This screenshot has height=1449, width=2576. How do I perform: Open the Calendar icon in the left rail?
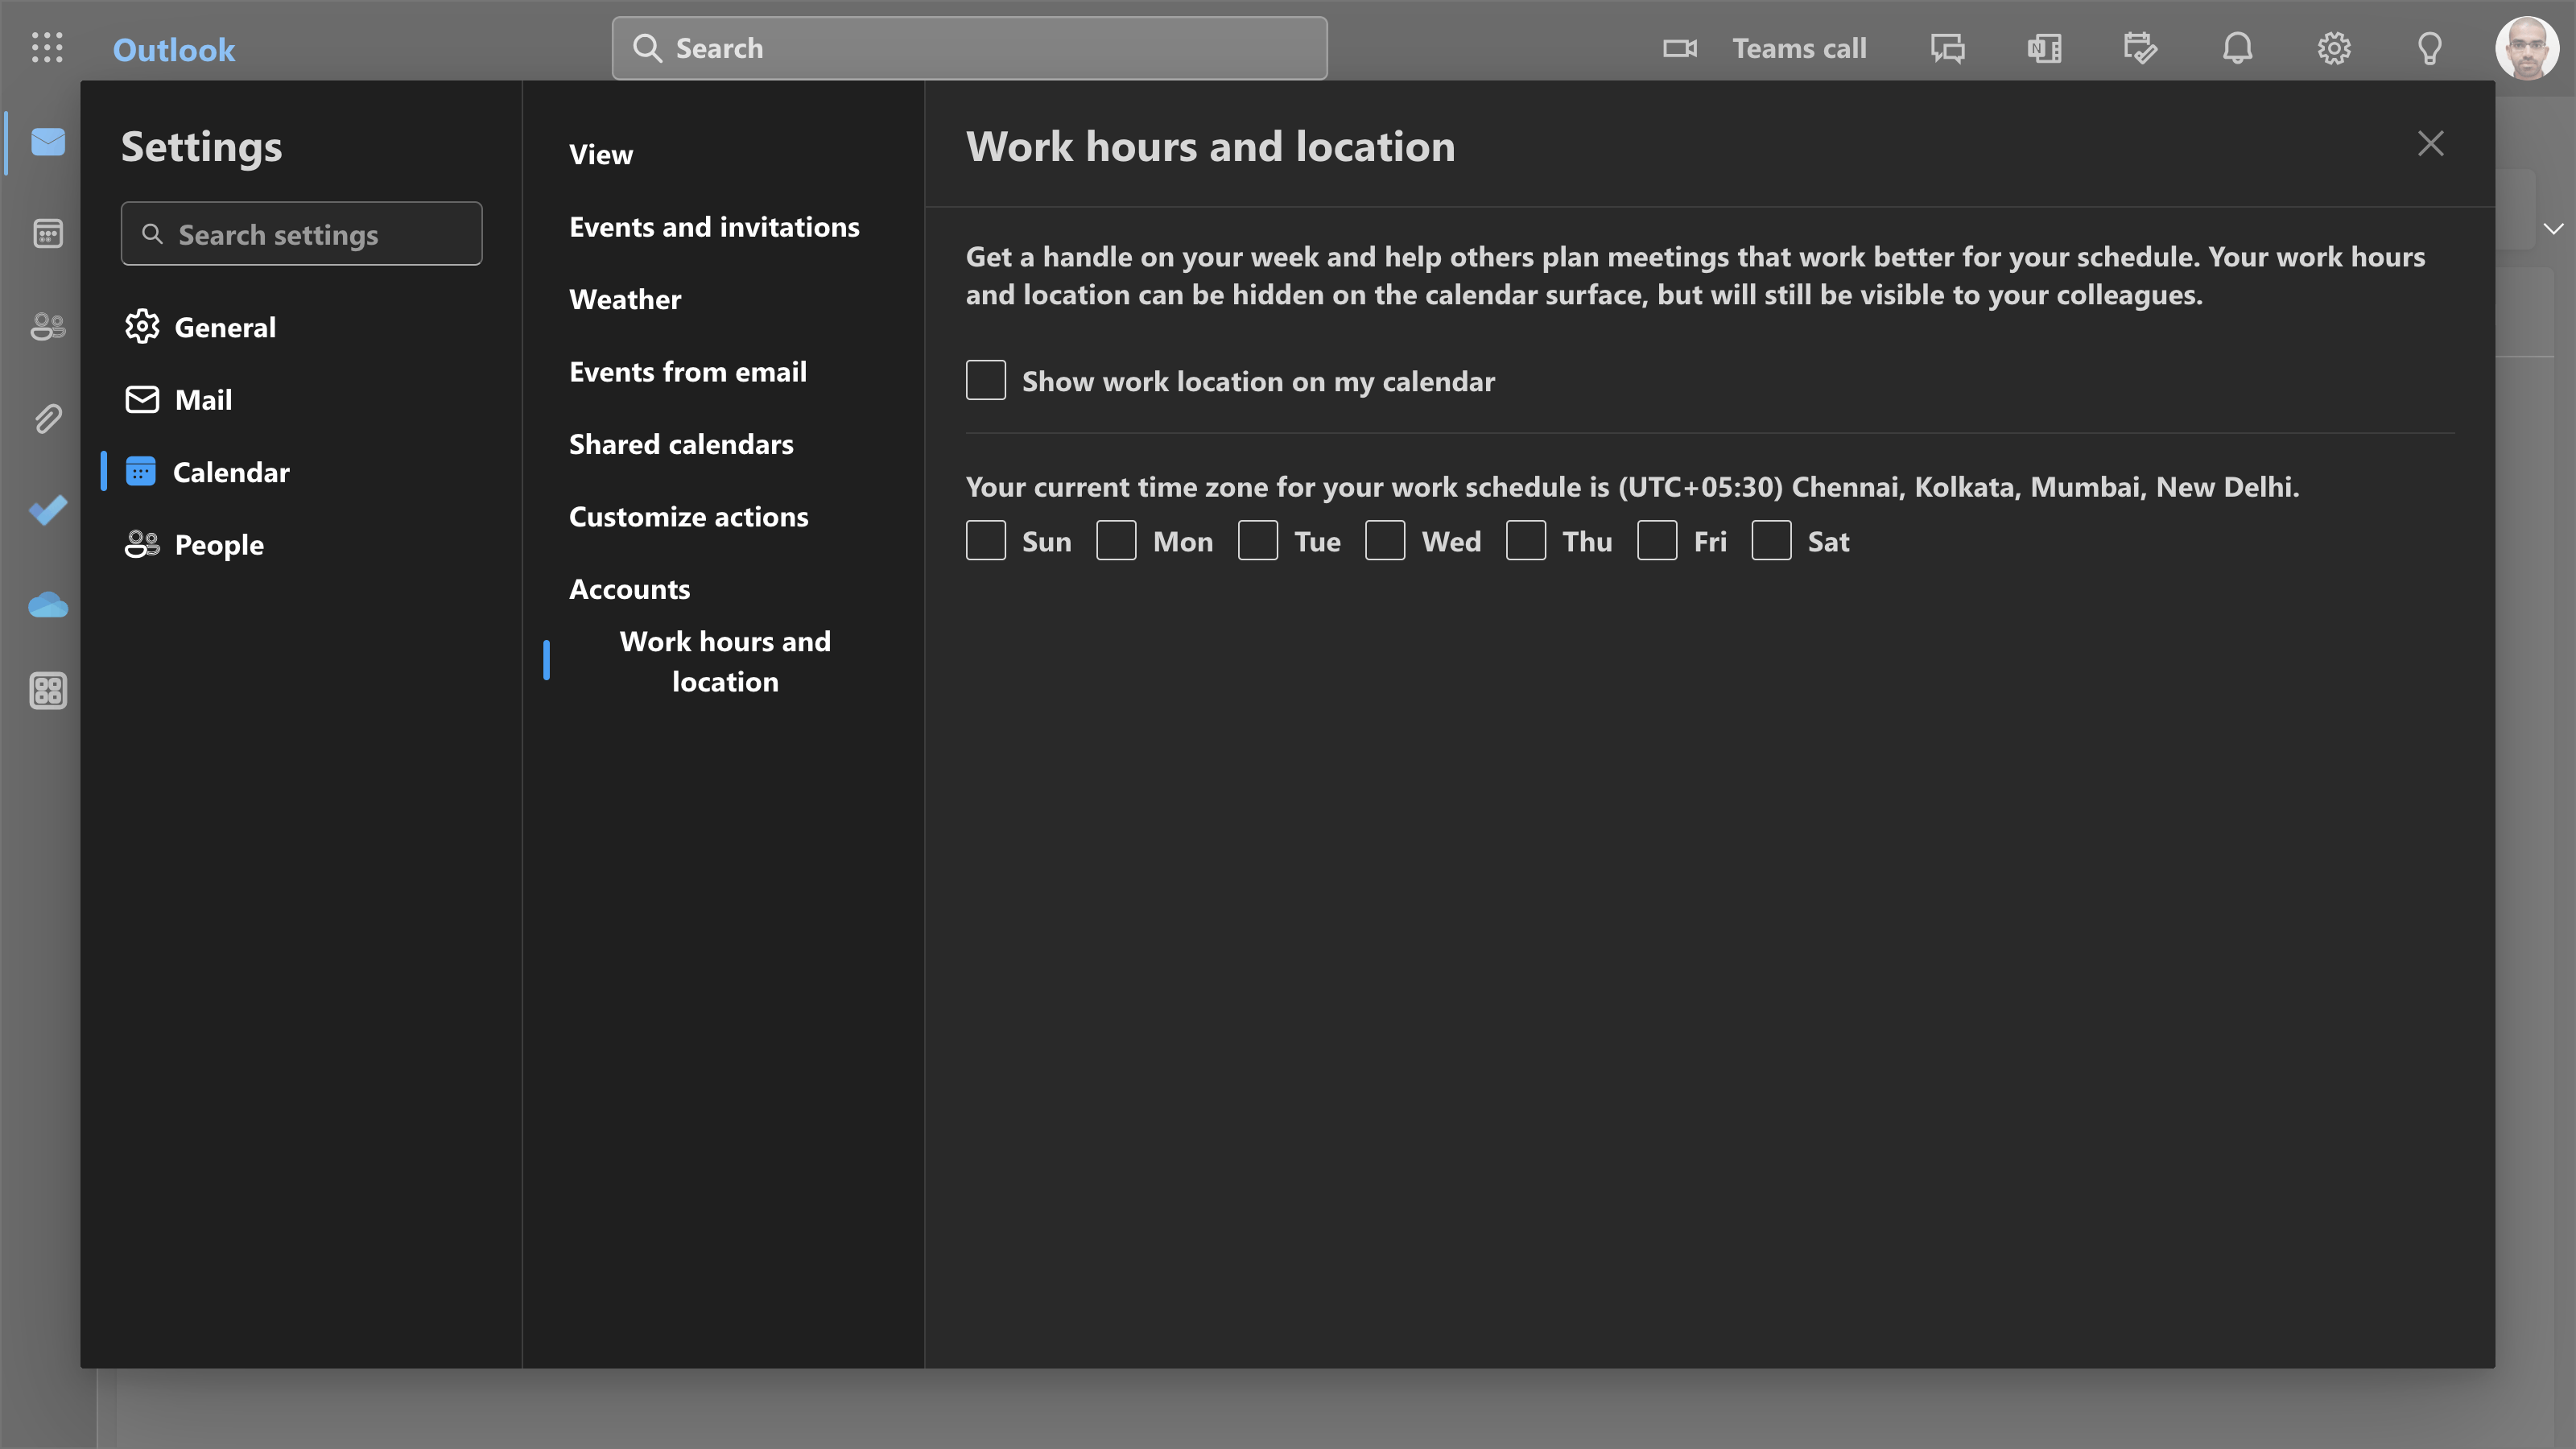pos(47,233)
